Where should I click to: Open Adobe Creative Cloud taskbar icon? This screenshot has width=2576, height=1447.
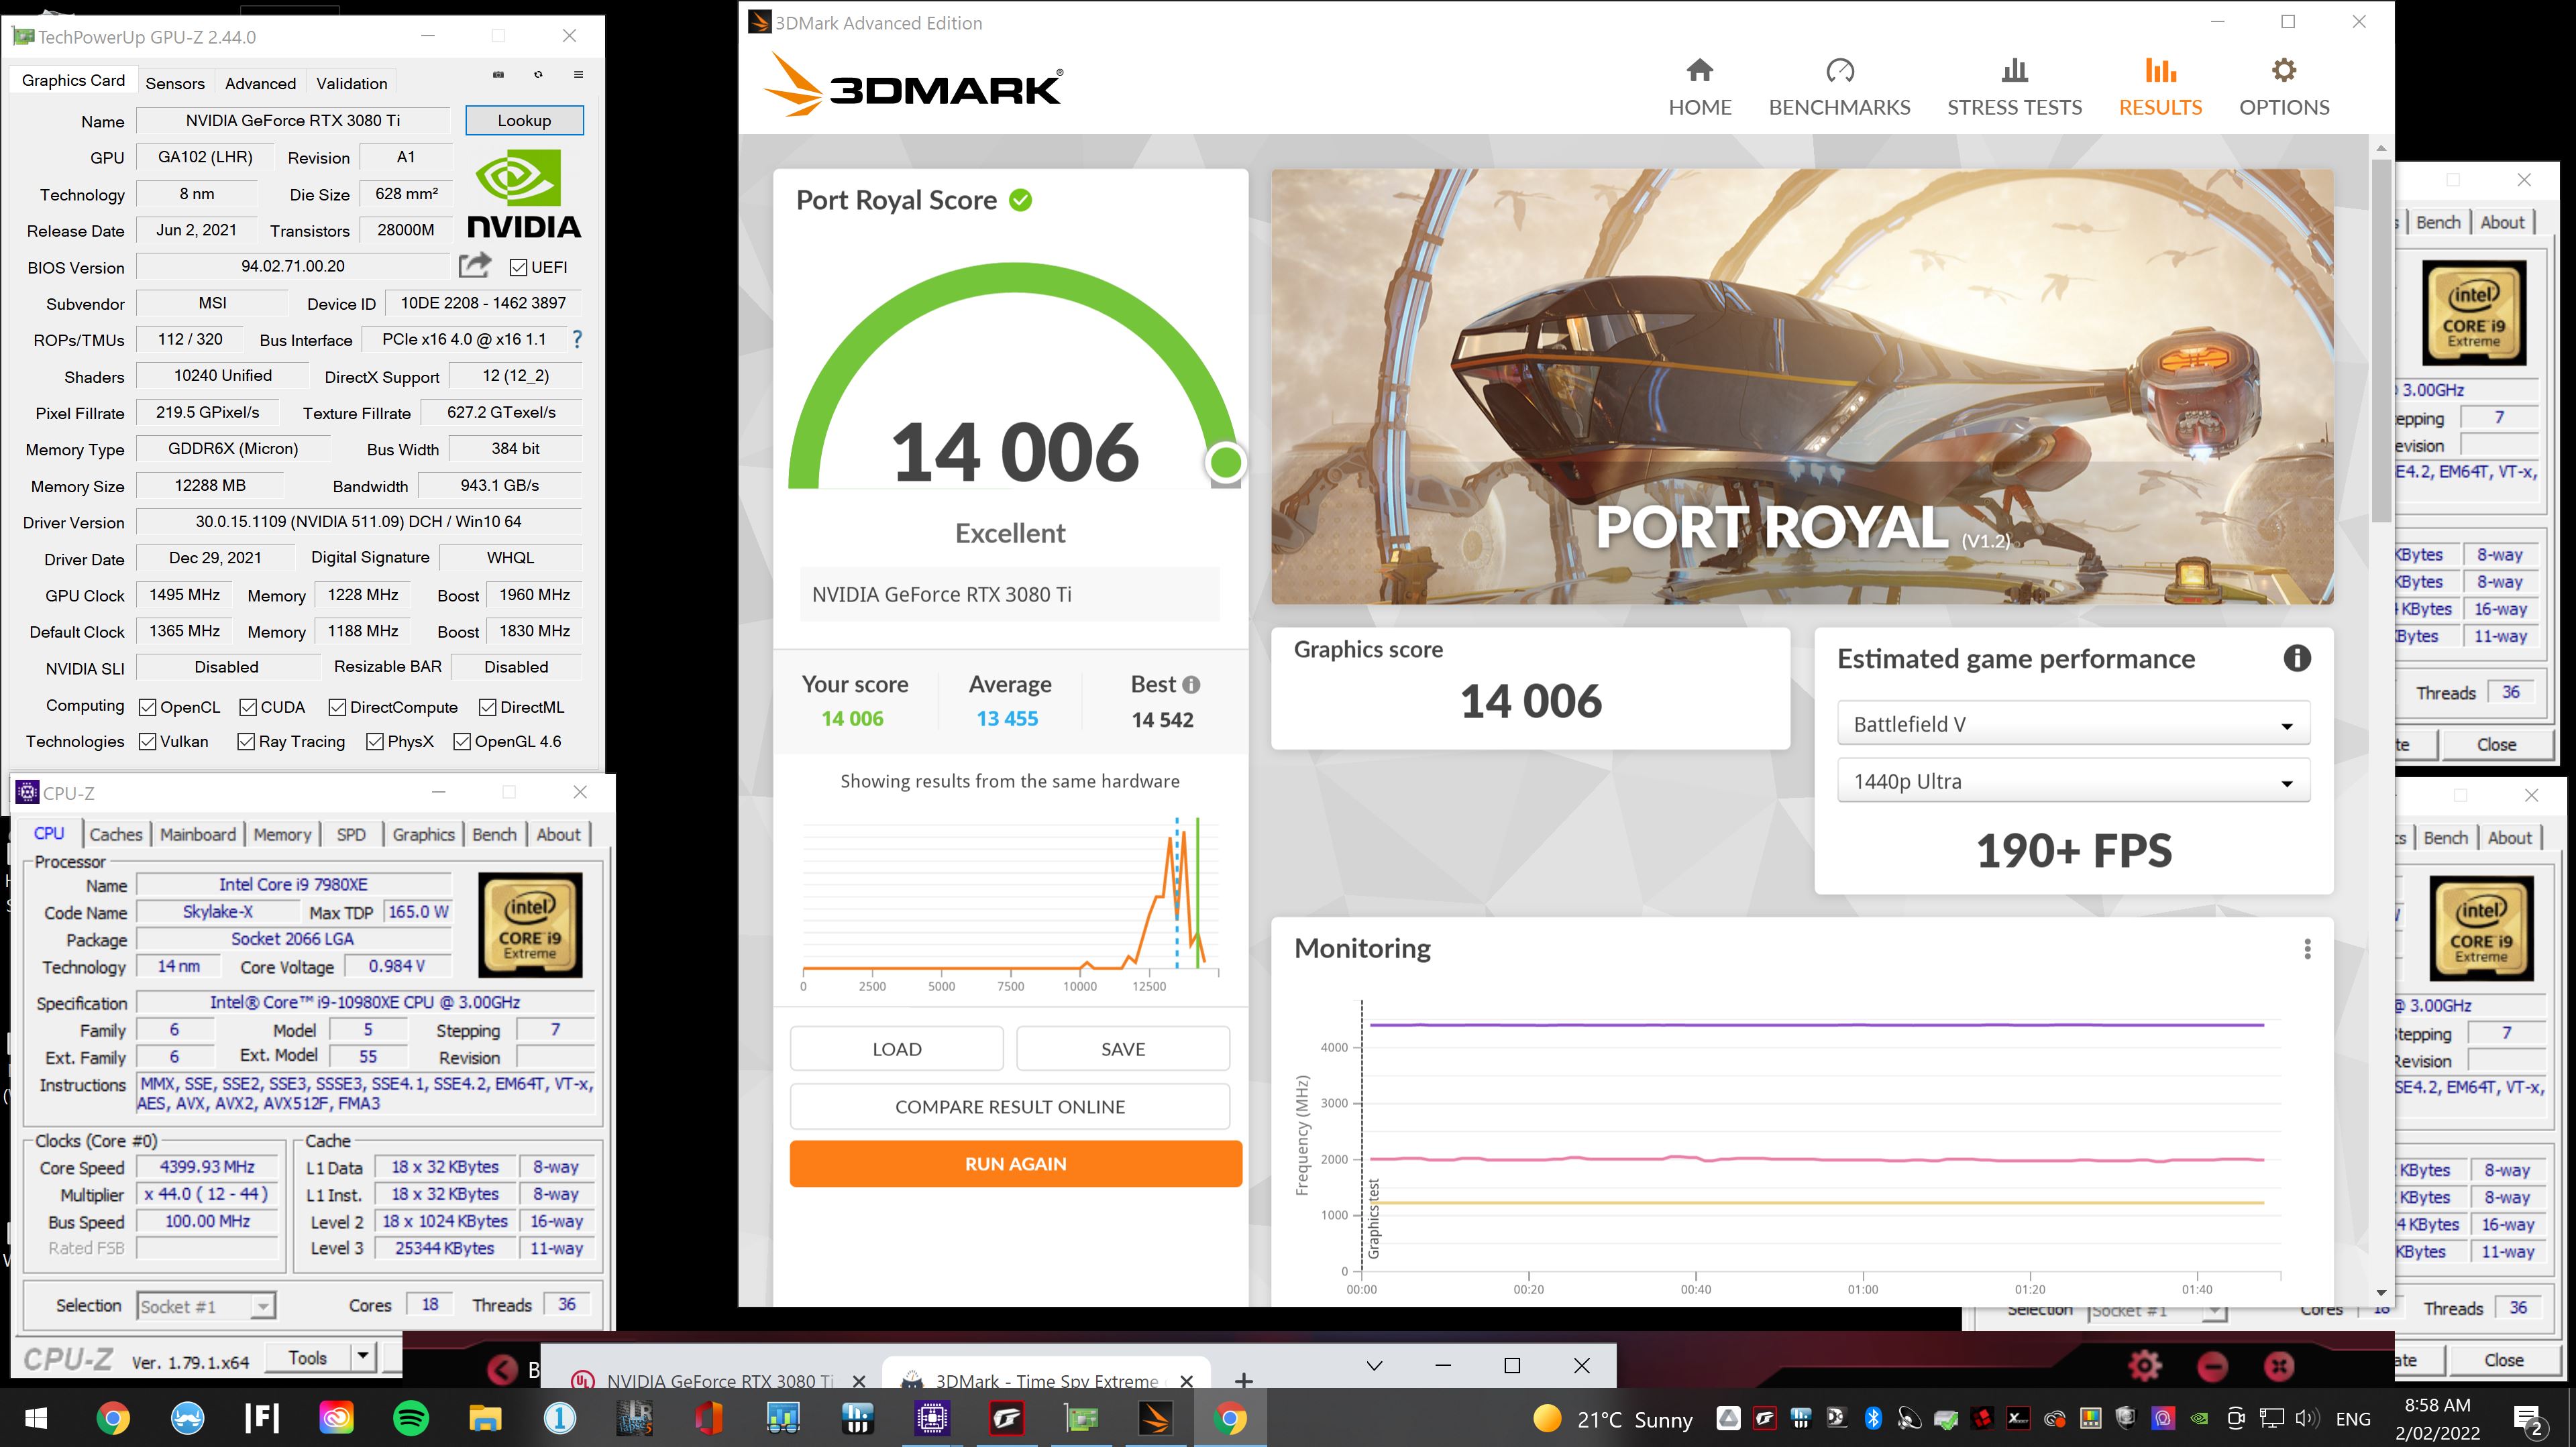(336, 1418)
